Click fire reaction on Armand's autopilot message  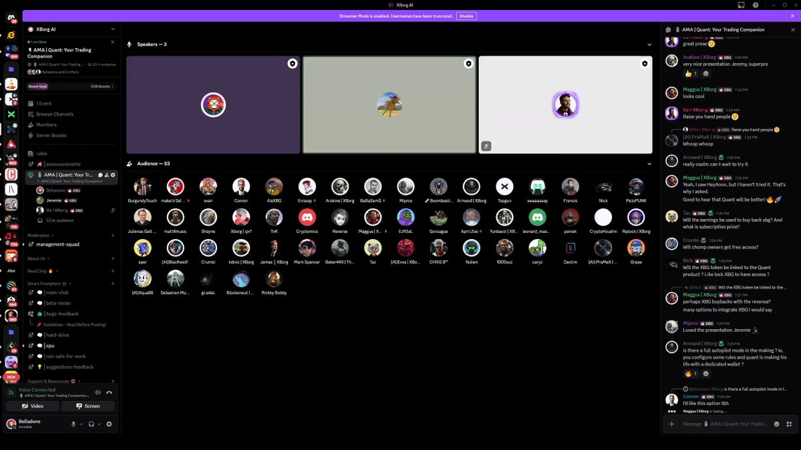pyautogui.click(x=691, y=373)
